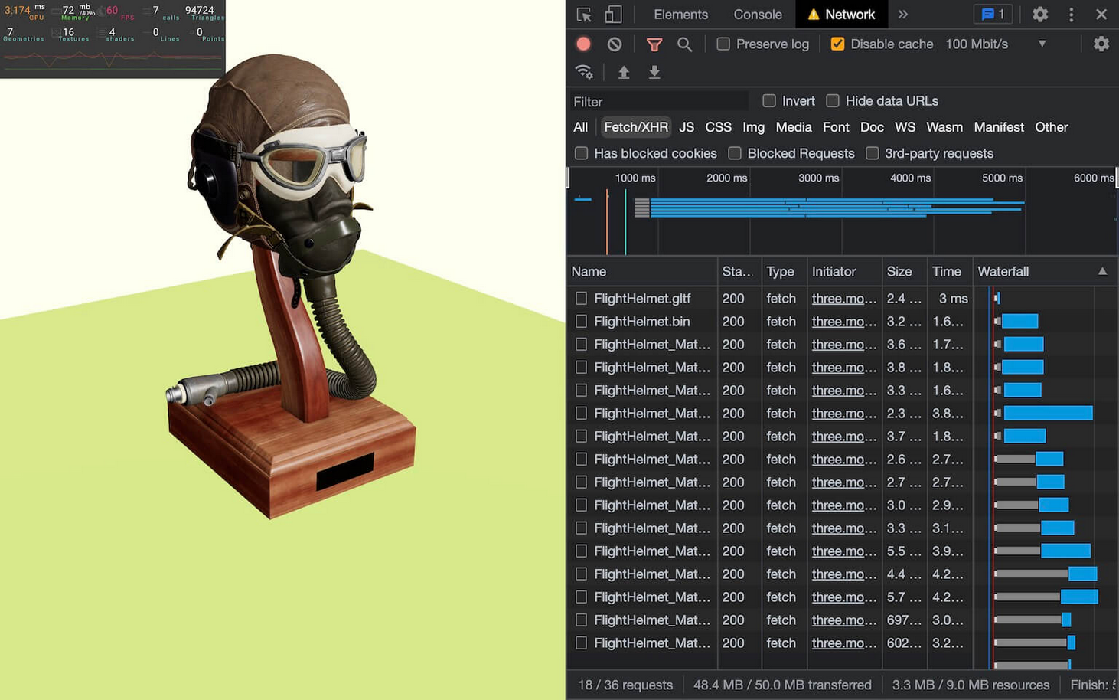Click waterfall bar of FlightHelmet.bin row
Image resolution: width=1119 pixels, height=700 pixels.
(x=1019, y=322)
